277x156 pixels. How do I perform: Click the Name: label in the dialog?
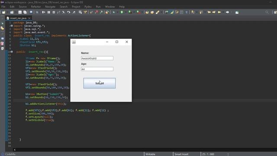85,53
